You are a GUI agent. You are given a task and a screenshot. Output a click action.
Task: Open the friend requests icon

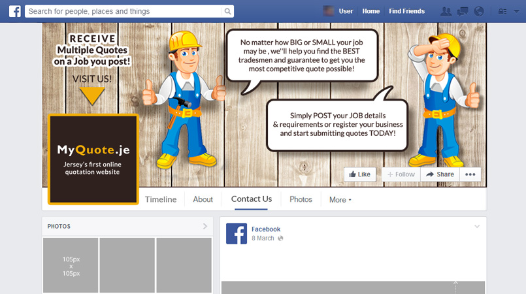pos(446,11)
